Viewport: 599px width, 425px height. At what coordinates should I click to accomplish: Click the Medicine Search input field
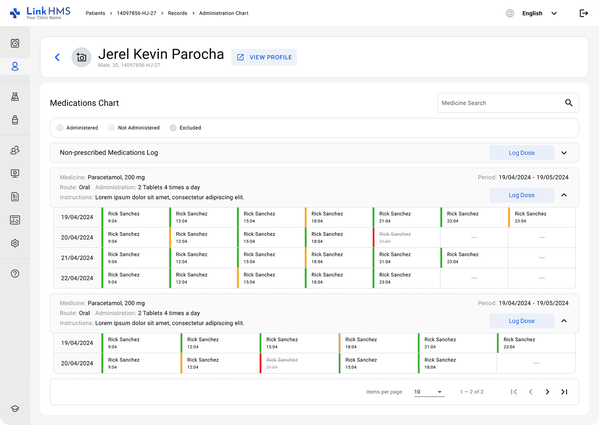point(500,103)
